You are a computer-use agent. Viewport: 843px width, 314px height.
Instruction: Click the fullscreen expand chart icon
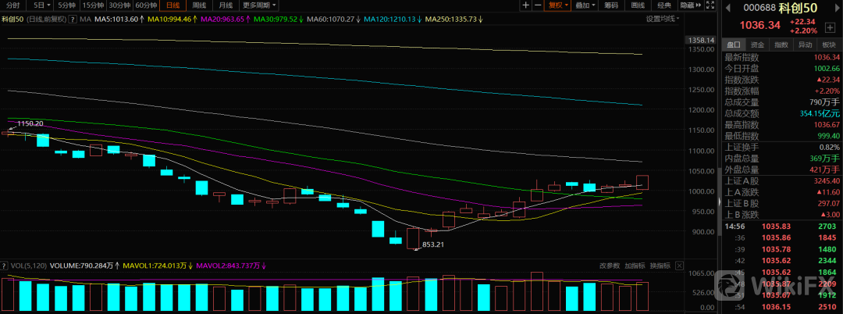pyautogui.click(x=709, y=5)
